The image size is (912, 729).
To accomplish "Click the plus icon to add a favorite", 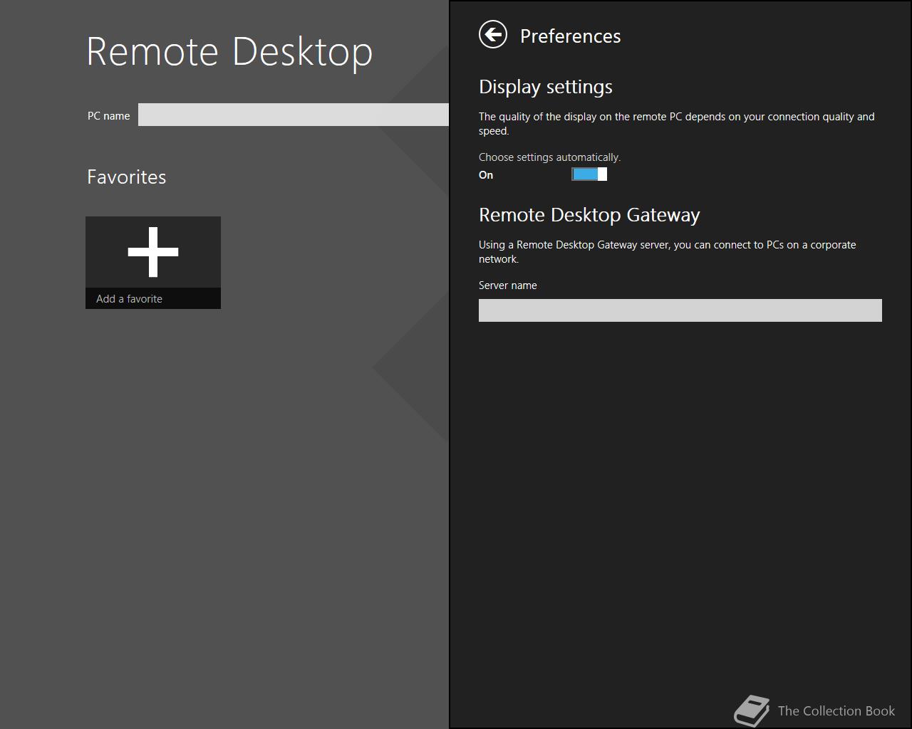I will [153, 252].
